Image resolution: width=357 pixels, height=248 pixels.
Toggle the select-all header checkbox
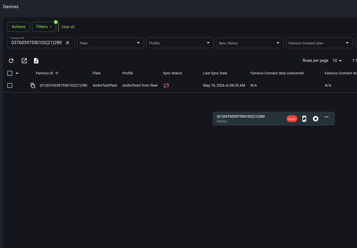click(x=10, y=73)
